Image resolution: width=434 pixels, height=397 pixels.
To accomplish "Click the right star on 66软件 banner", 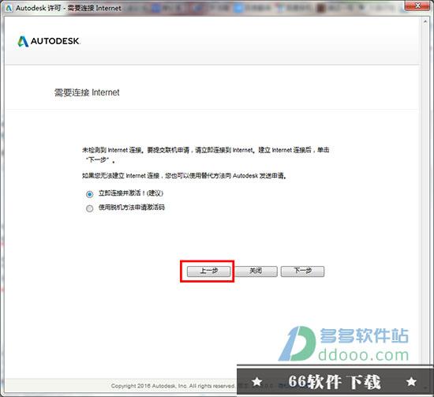I will (411, 382).
